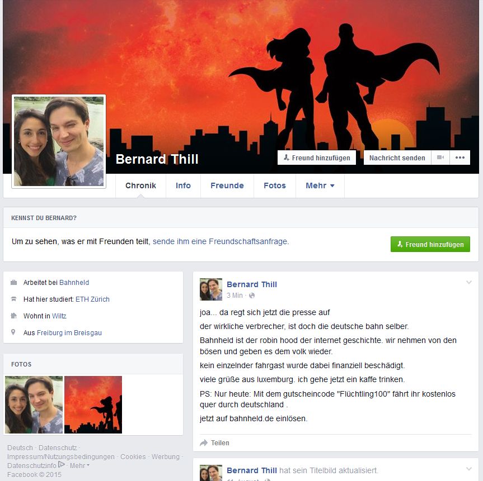
Task: Click the globe audience icon on the 3 Min post
Action: click(252, 296)
